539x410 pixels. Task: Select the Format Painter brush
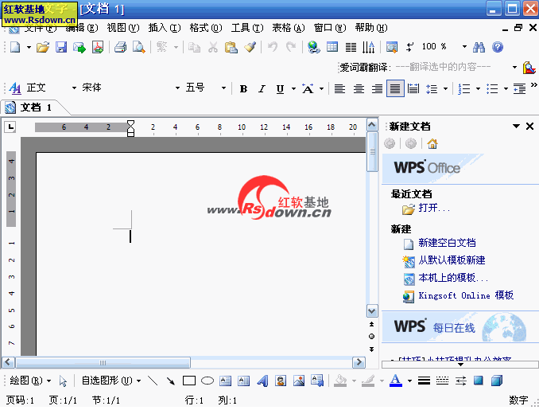point(250,47)
